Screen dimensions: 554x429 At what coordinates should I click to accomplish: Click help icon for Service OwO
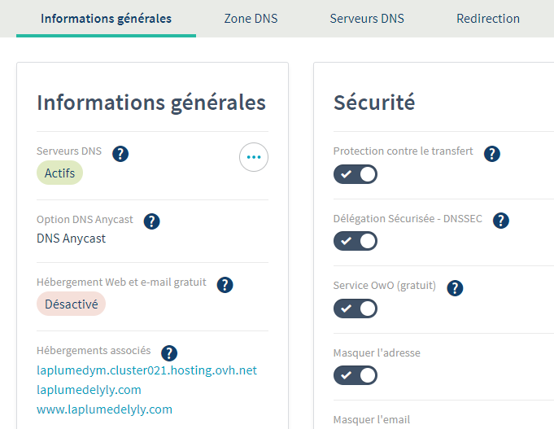coord(456,287)
